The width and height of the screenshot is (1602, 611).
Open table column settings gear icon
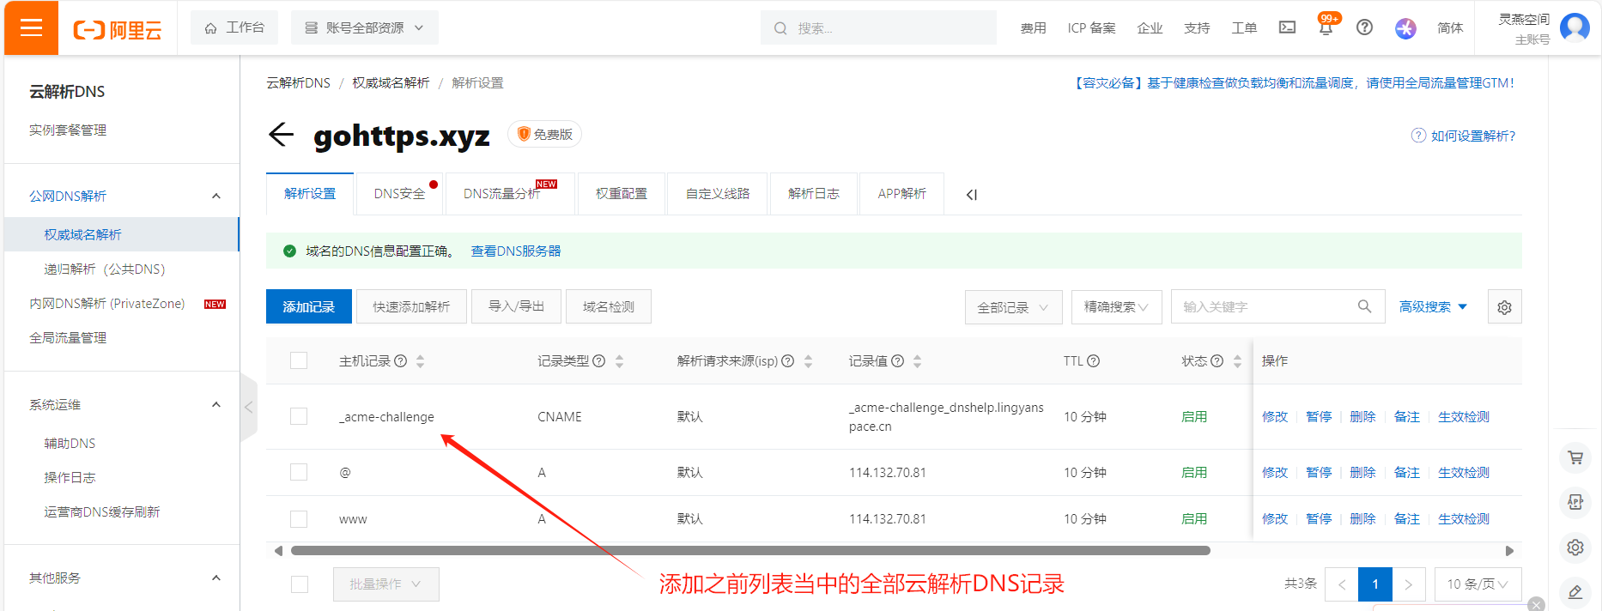pos(1504,307)
